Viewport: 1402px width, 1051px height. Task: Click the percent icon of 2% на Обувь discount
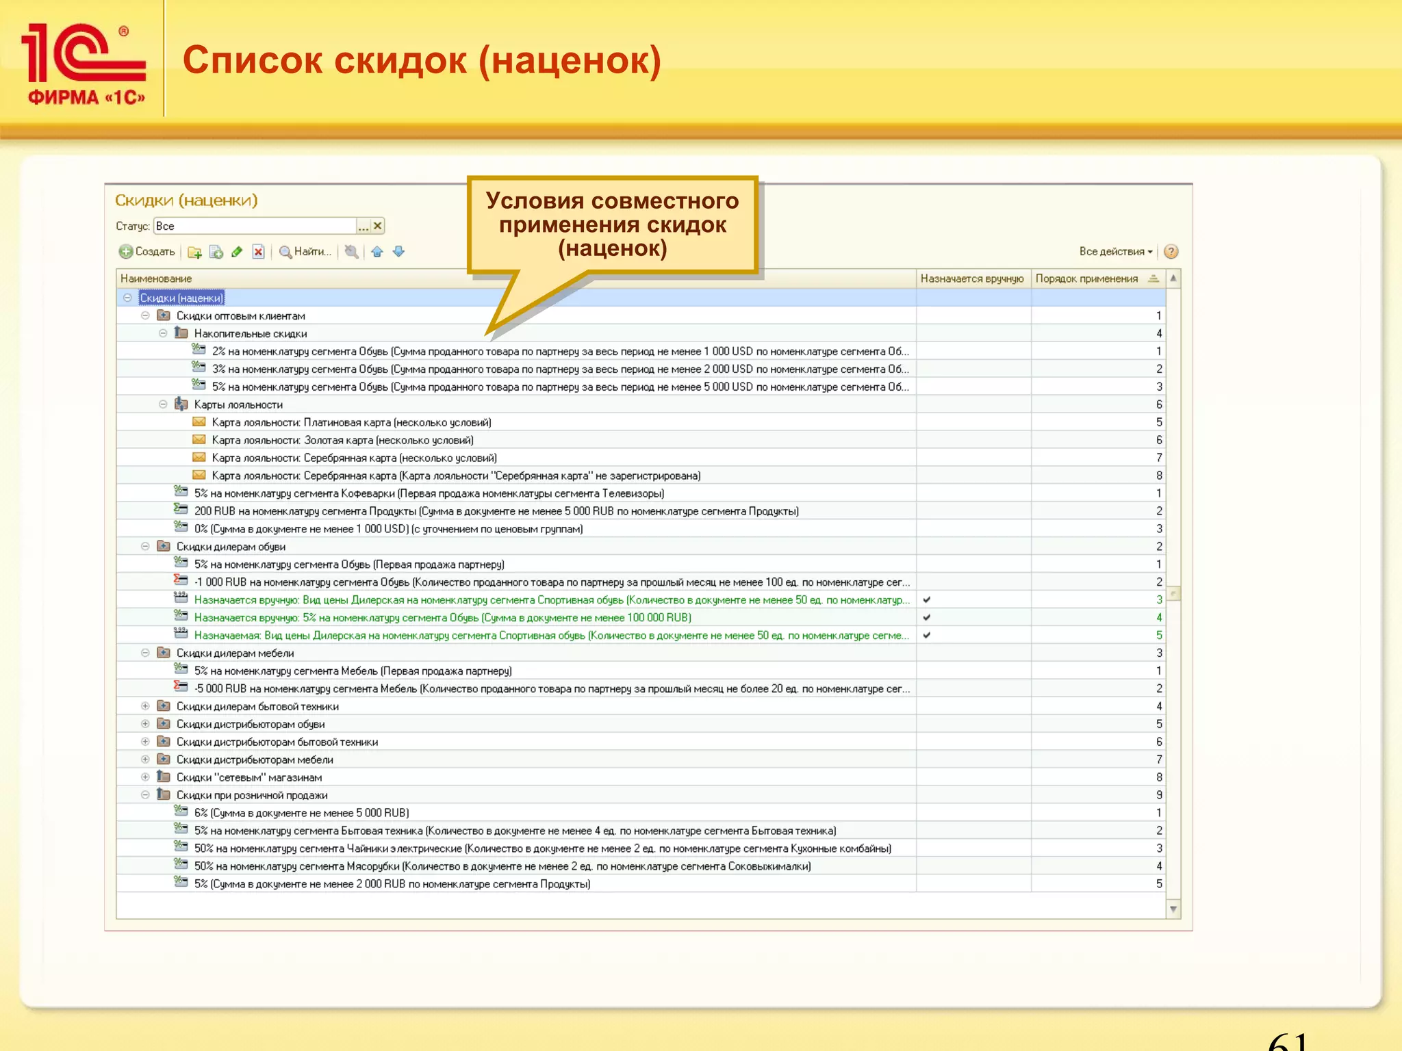click(199, 350)
